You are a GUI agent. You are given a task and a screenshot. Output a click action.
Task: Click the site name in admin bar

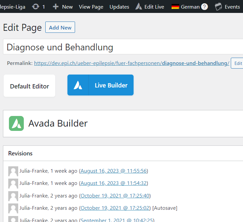pos(13,7)
